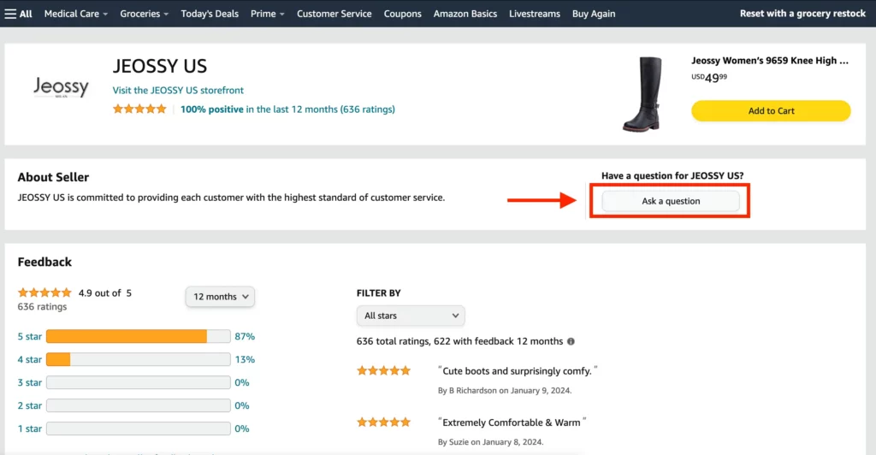Filter by 4 star link
This screenshot has width=876, height=455.
tap(30, 359)
